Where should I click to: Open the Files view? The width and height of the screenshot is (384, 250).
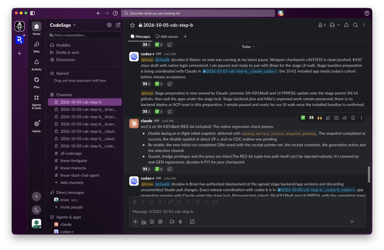pyautogui.click(x=36, y=82)
